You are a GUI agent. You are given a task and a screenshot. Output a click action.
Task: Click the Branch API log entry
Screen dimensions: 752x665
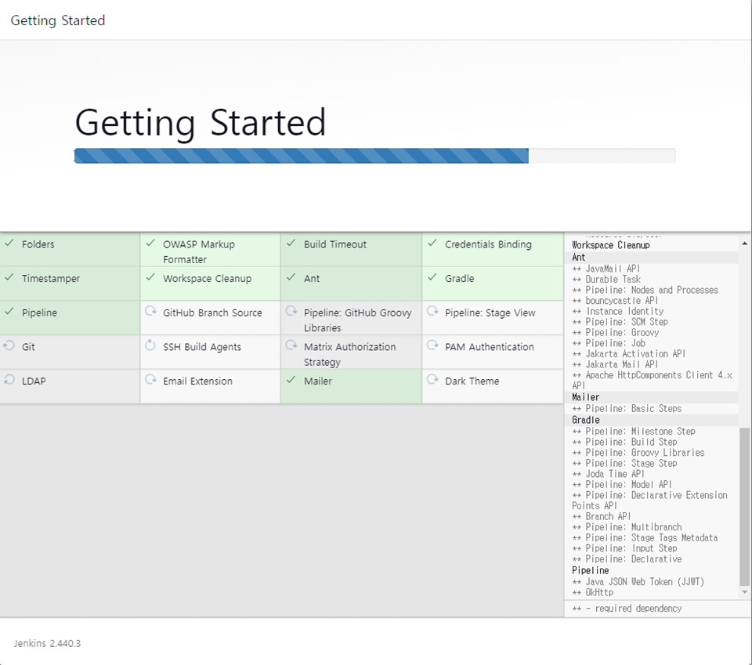(601, 516)
